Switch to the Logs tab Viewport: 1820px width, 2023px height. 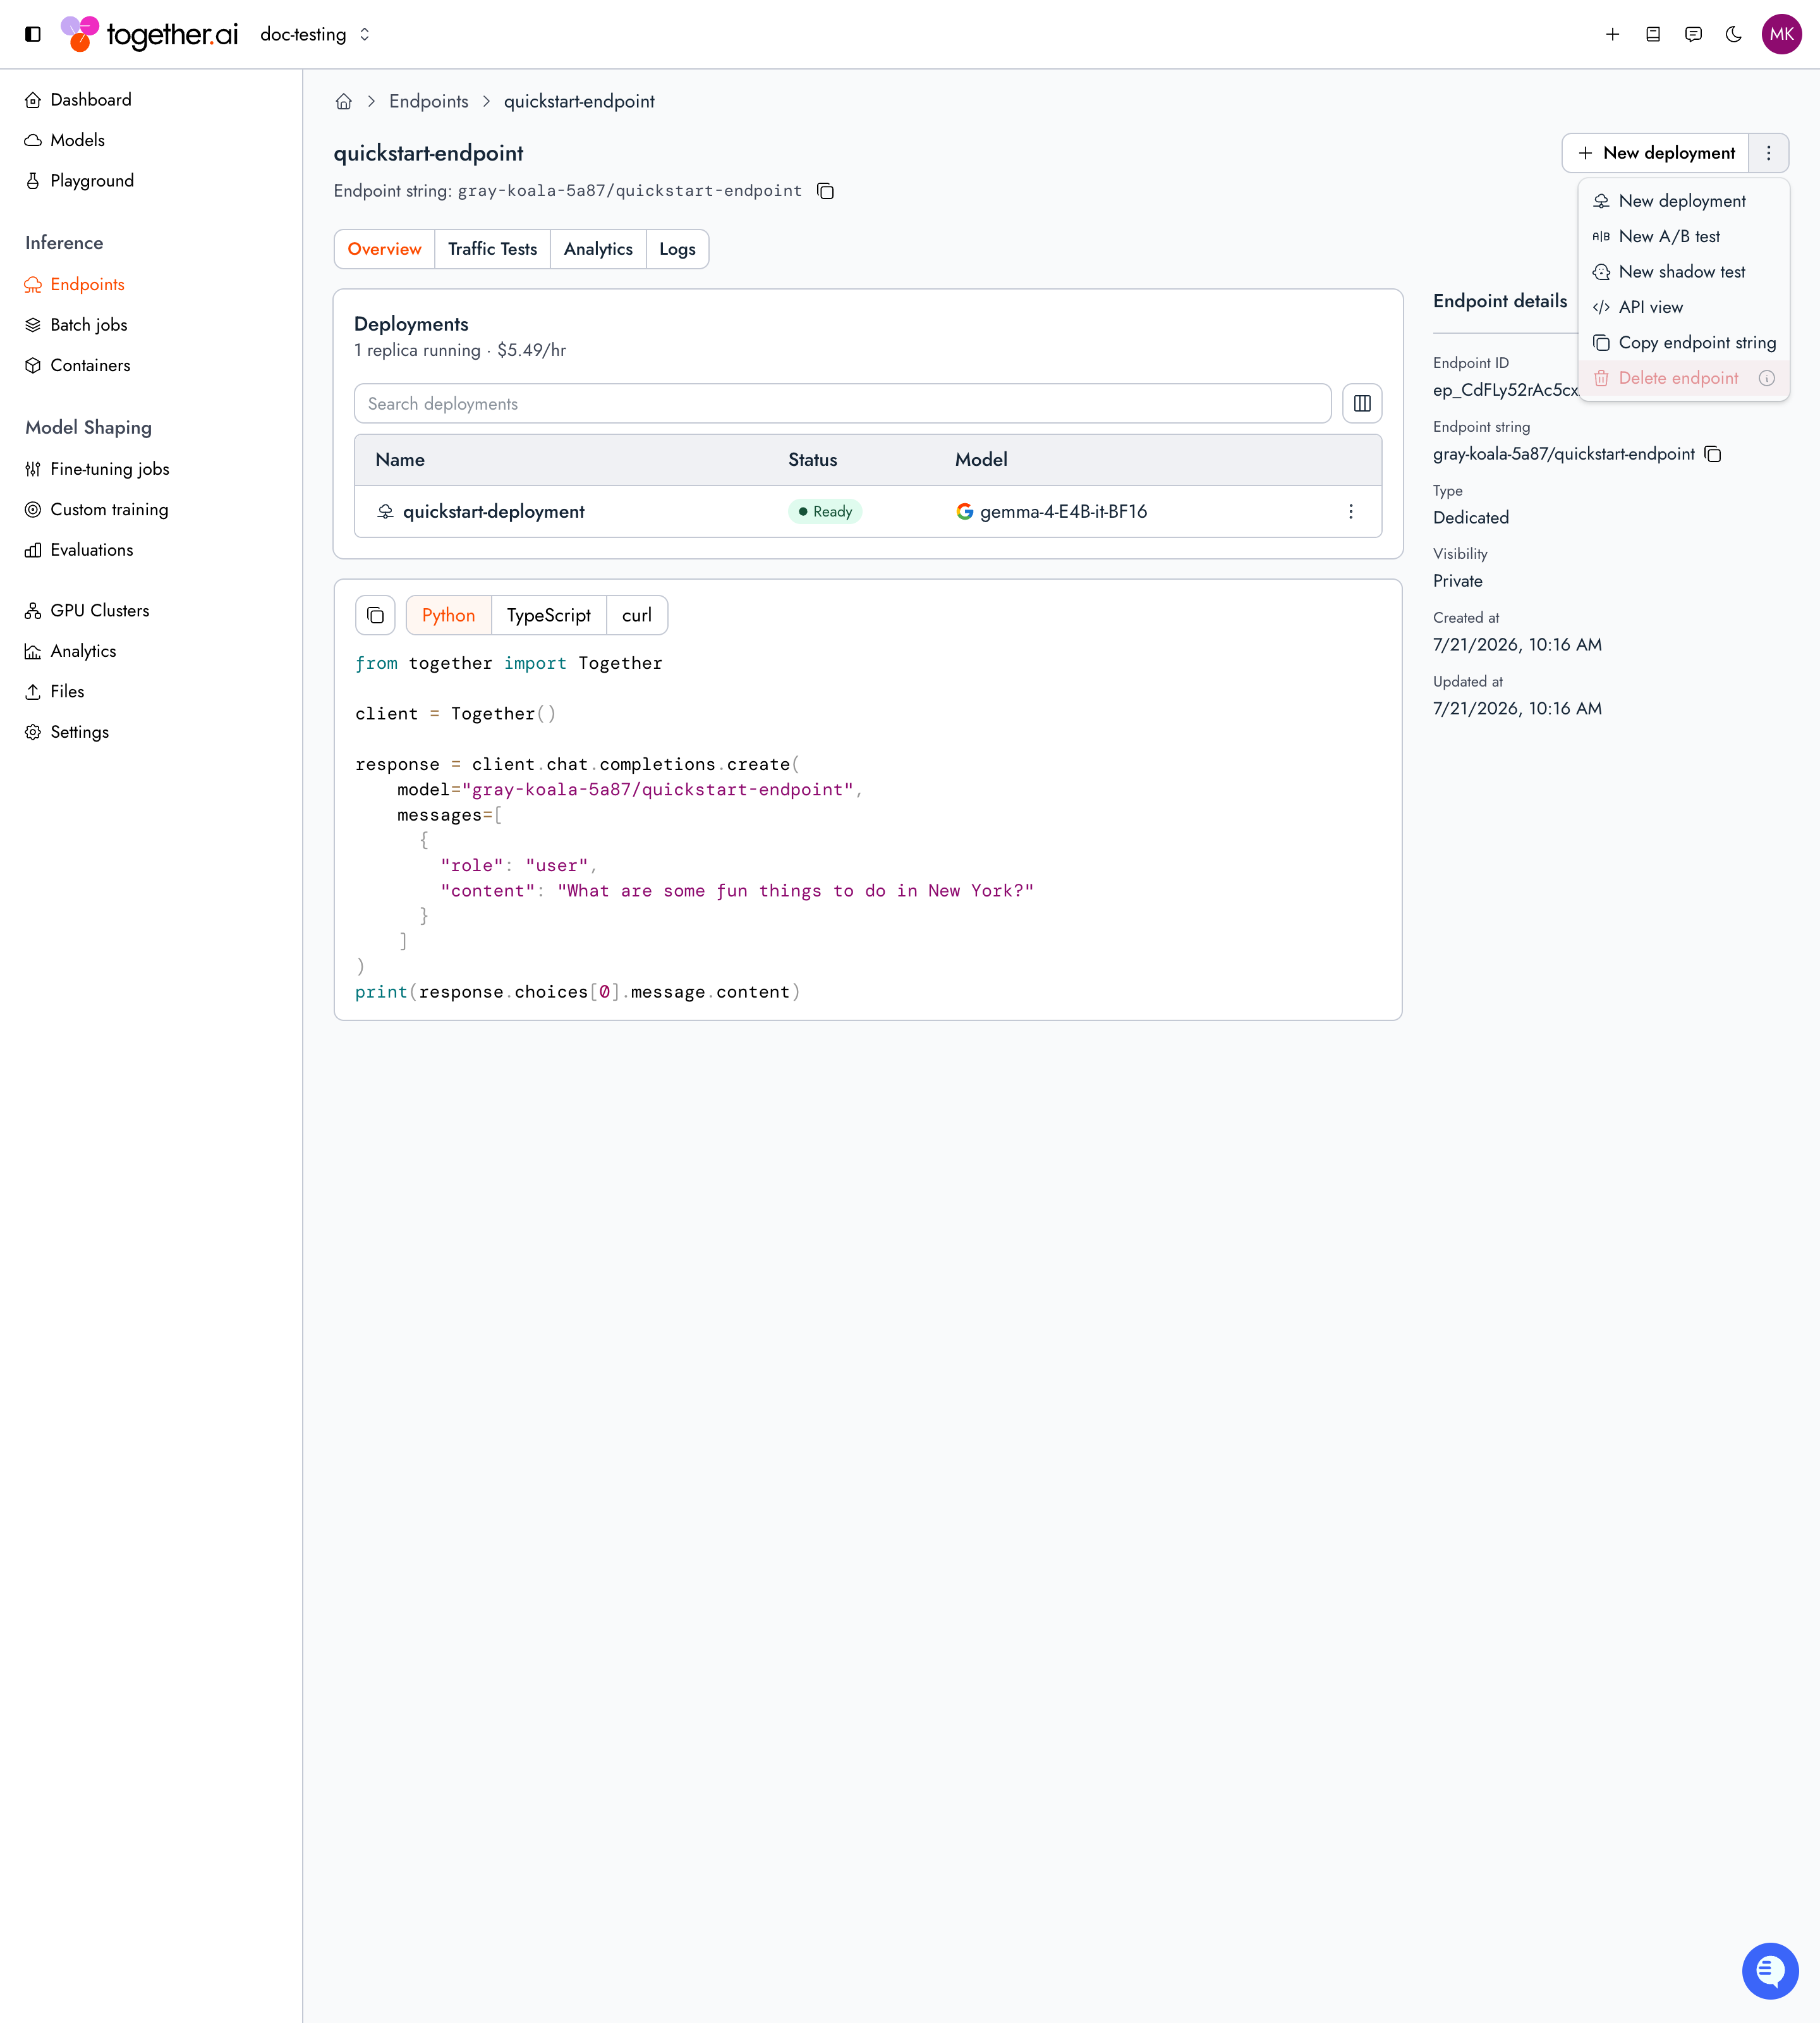pyautogui.click(x=677, y=249)
